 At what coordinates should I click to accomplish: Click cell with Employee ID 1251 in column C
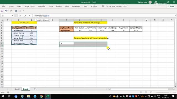click(31, 33)
